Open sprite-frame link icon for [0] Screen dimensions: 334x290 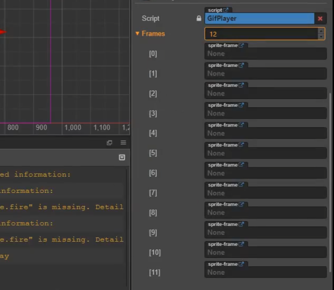click(241, 46)
